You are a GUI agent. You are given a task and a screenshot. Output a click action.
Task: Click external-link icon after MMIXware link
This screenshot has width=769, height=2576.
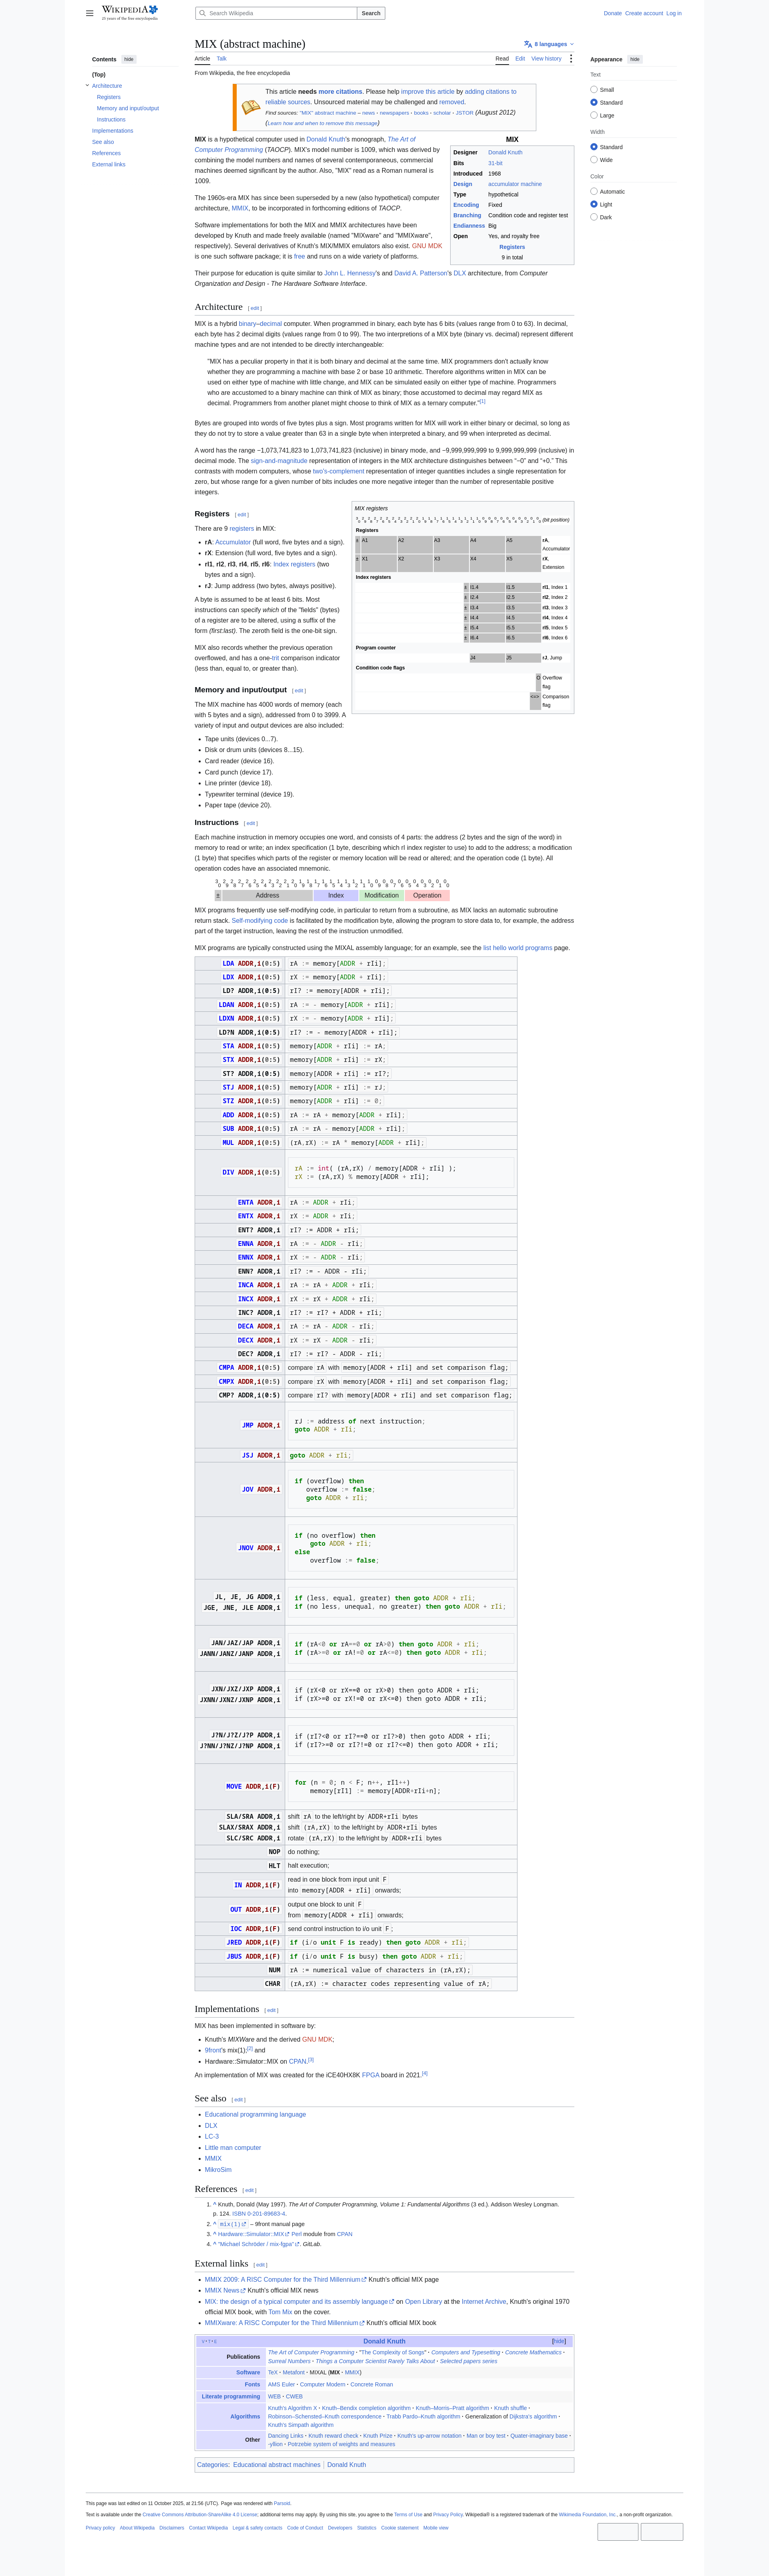(x=362, y=2323)
